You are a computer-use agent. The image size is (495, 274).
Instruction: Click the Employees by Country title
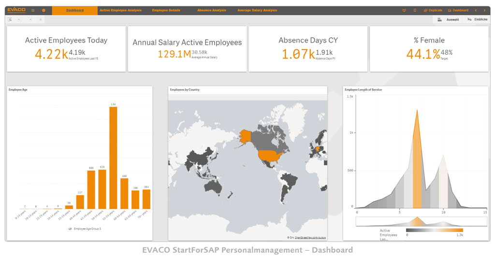[185, 90]
